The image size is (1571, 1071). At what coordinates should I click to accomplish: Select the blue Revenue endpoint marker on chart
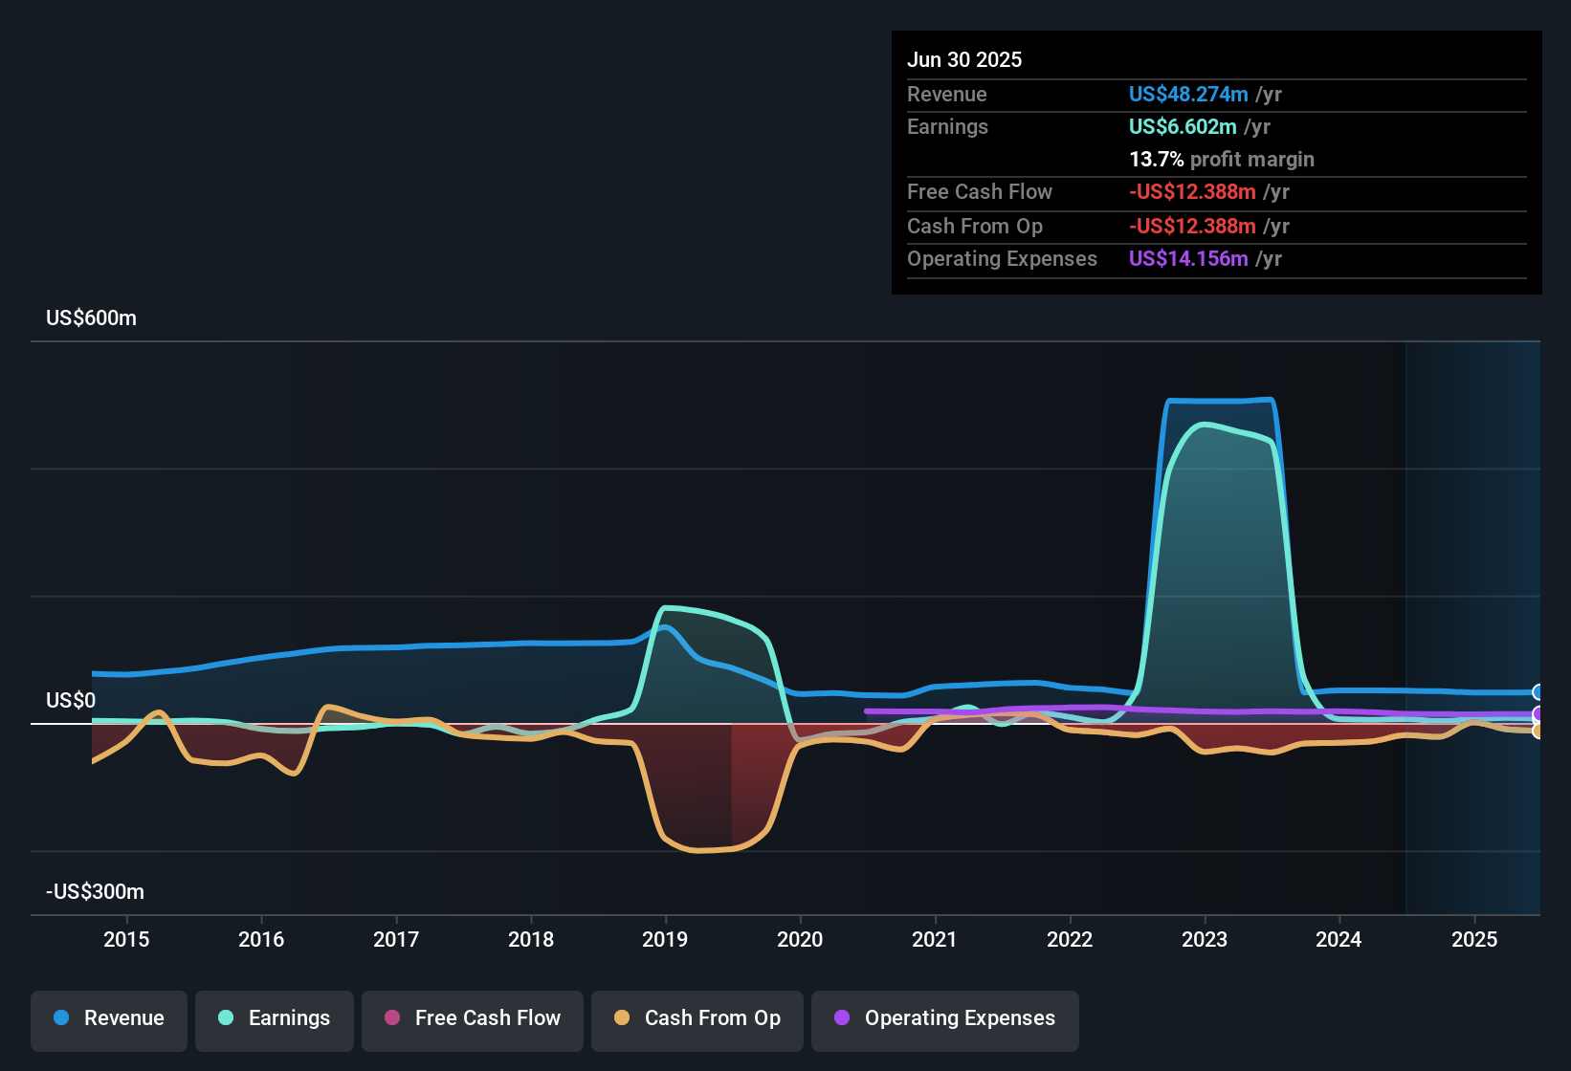(x=1538, y=692)
